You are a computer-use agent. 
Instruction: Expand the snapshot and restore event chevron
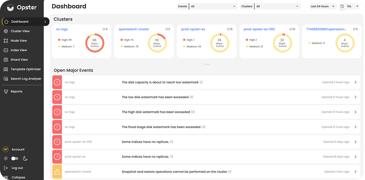pos(355,171)
